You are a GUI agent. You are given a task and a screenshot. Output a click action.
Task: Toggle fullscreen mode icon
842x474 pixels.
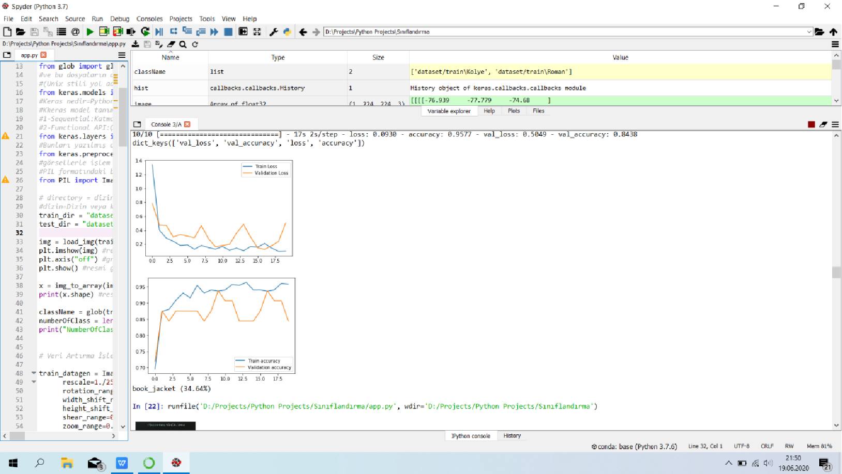pyautogui.click(x=257, y=31)
